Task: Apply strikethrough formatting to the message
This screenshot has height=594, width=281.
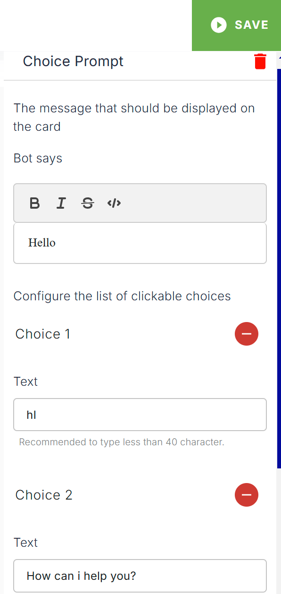Action: click(88, 204)
